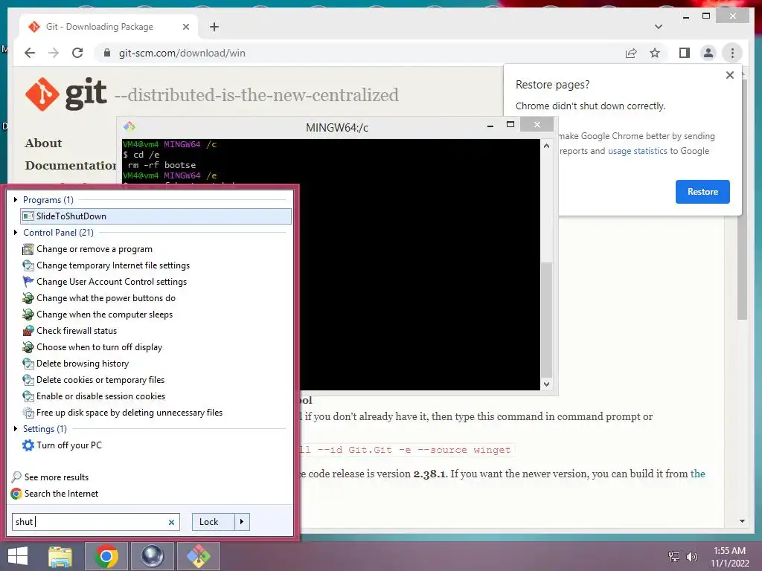Click the Lock button
Image resolution: width=762 pixels, height=571 pixels.
tap(214, 522)
